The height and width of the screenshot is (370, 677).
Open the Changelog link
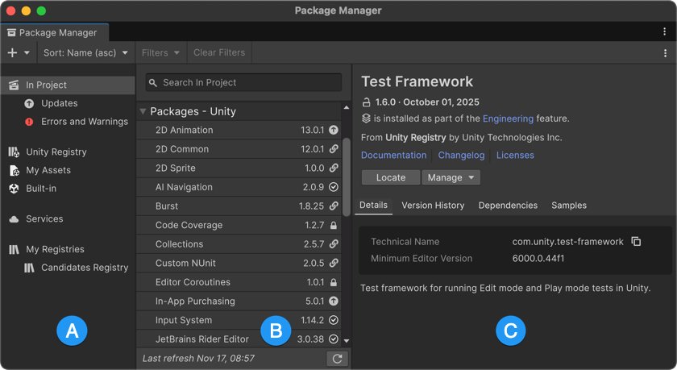click(461, 155)
